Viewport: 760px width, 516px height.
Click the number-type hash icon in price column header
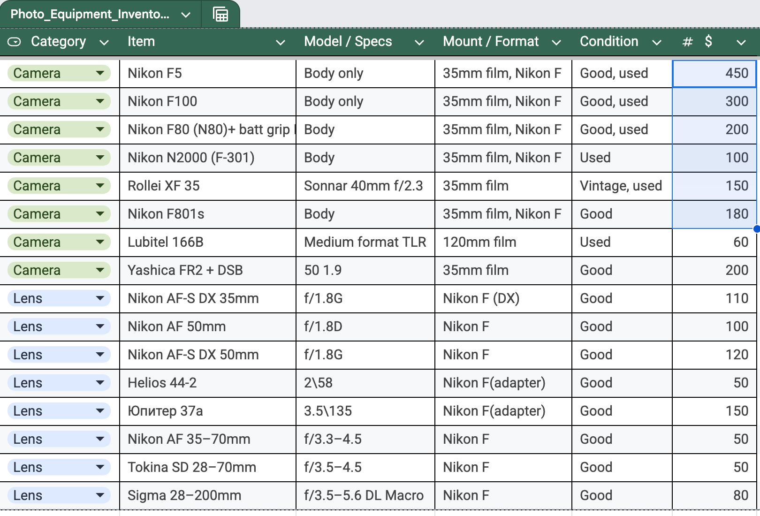click(687, 42)
